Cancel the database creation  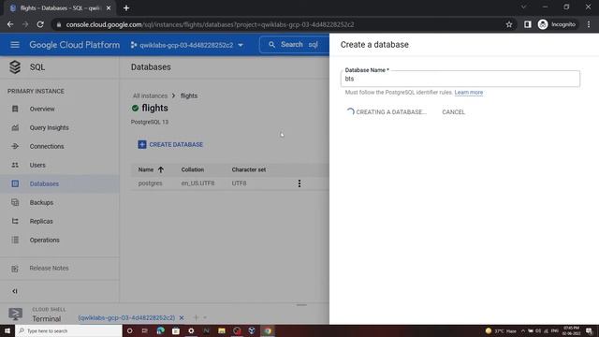tap(453, 112)
